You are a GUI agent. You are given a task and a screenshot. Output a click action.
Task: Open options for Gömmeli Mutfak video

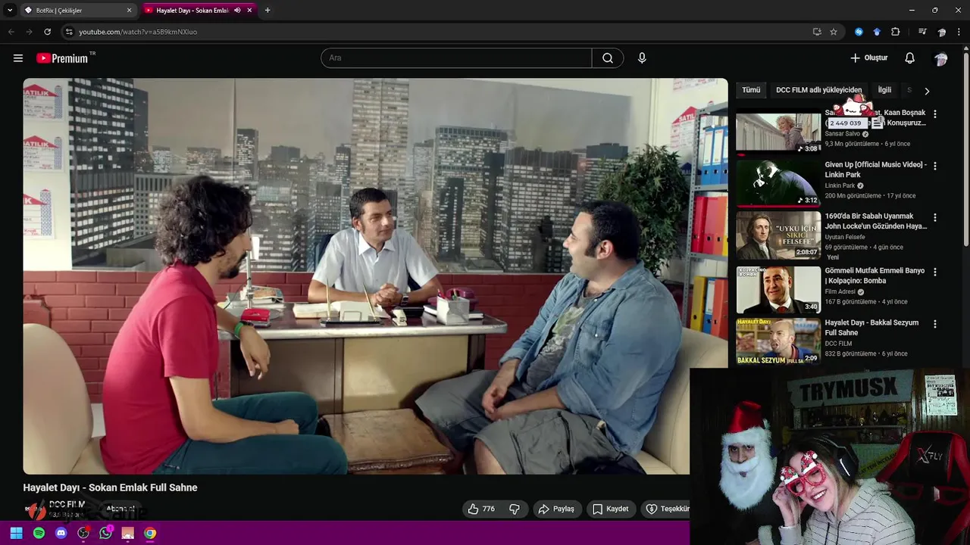934,272
